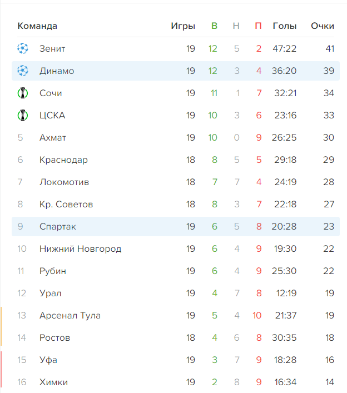Click the qualification icon next to Сочи
The image size is (347, 393).
[x=22, y=93]
